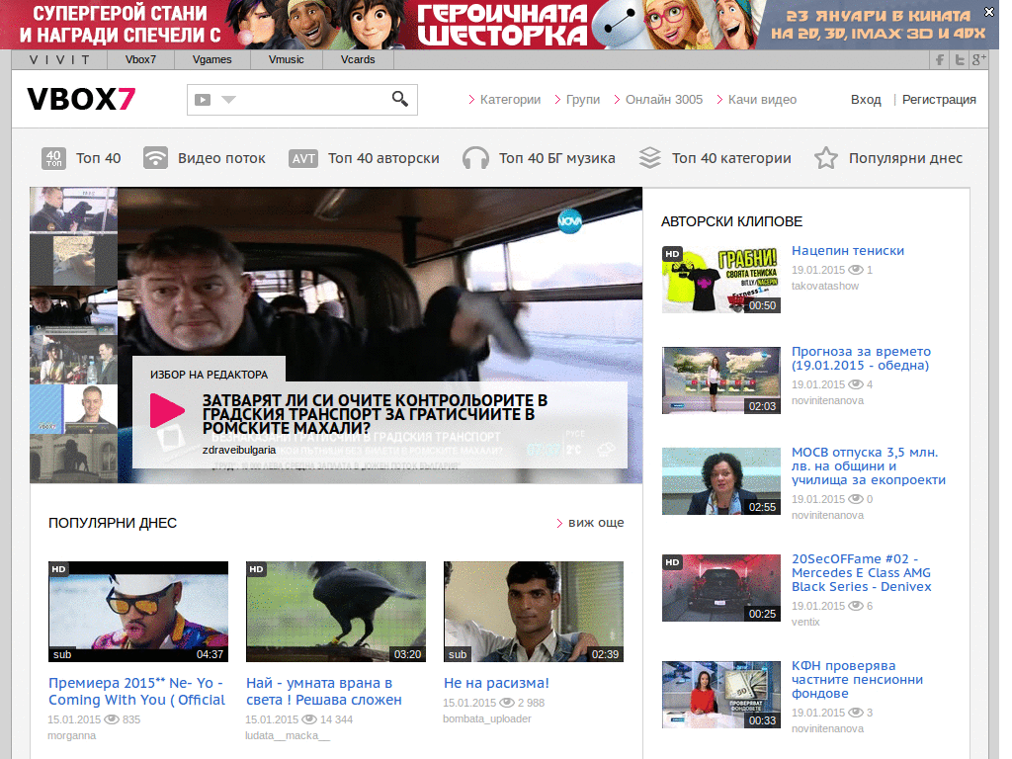This screenshot has width=1012, height=759.
Task: Close the top banner advertisement
Action: click(988, 12)
